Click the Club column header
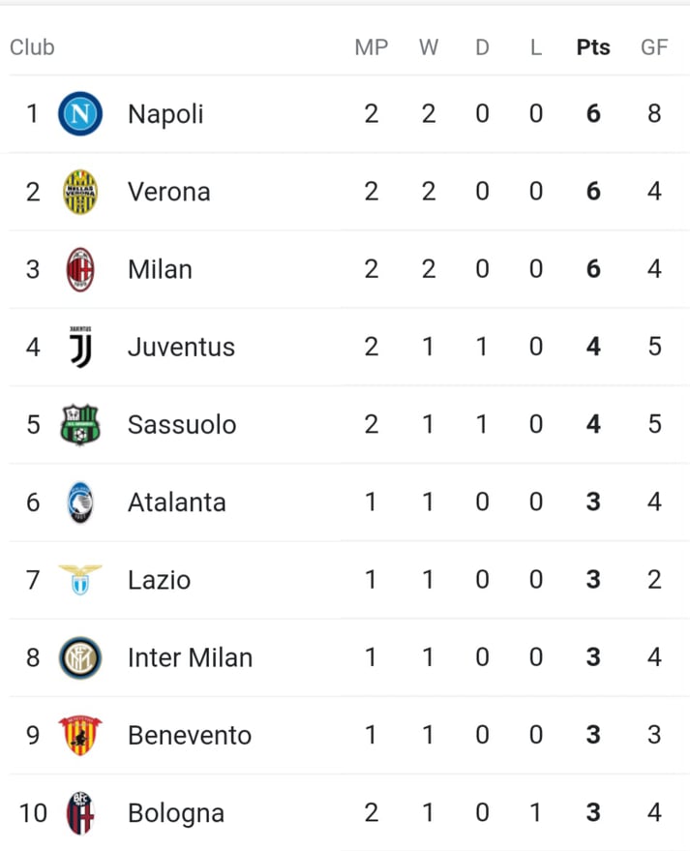Viewport: 690px width, 851px height. pyautogui.click(x=32, y=47)
